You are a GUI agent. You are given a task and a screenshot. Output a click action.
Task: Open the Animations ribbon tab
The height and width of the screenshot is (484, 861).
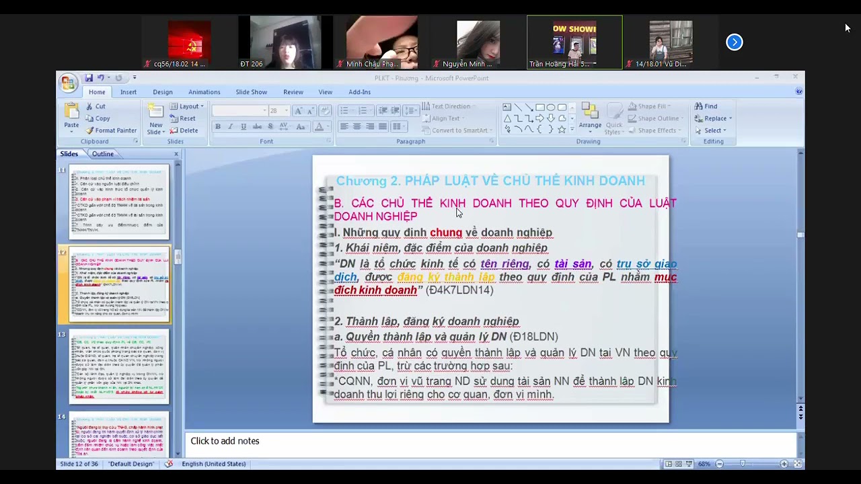[204, 92]
